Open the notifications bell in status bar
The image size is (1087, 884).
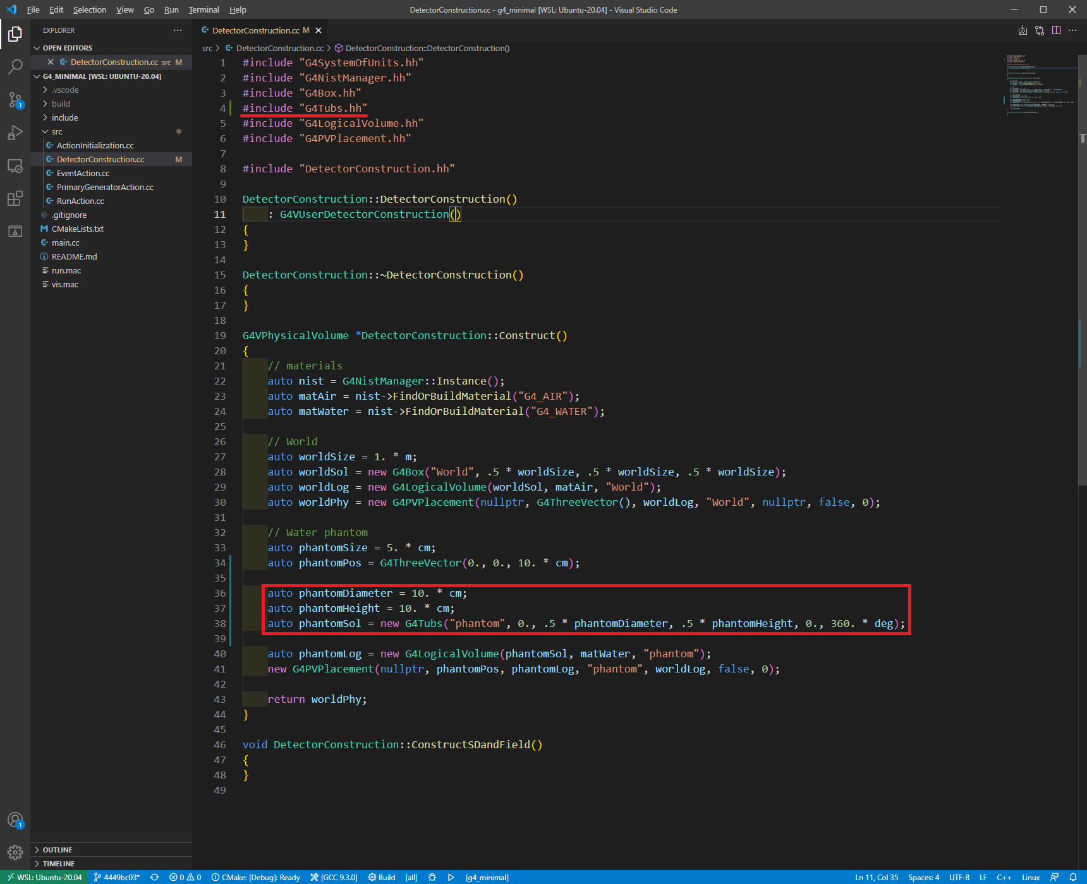[1072, 877]
